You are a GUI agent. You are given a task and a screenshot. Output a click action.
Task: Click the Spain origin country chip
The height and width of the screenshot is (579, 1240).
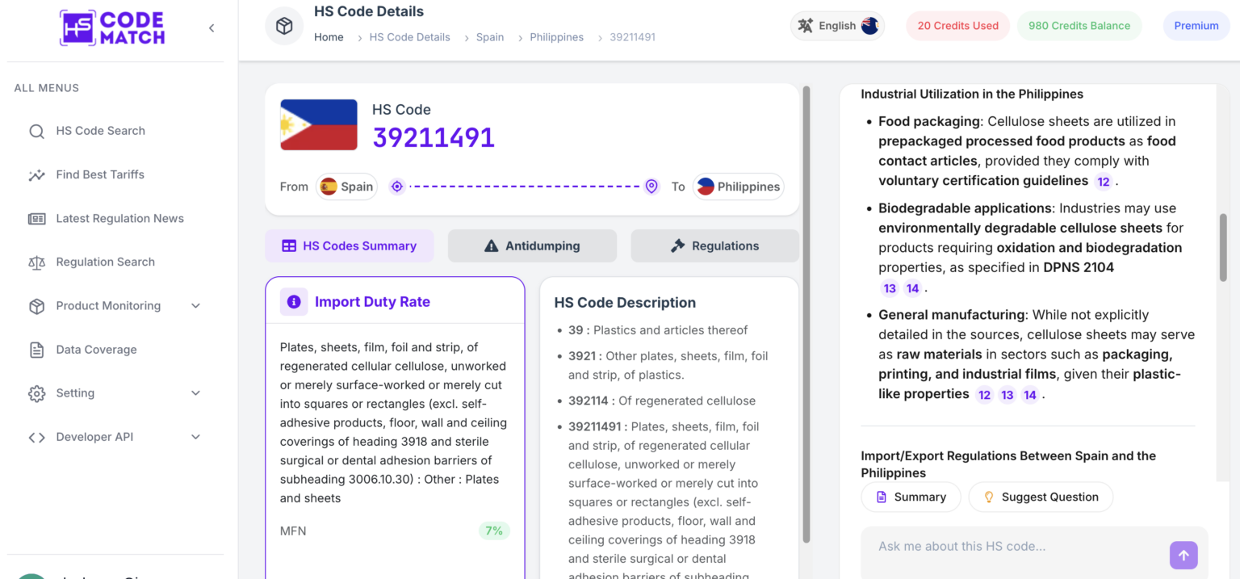click(347, 187)
